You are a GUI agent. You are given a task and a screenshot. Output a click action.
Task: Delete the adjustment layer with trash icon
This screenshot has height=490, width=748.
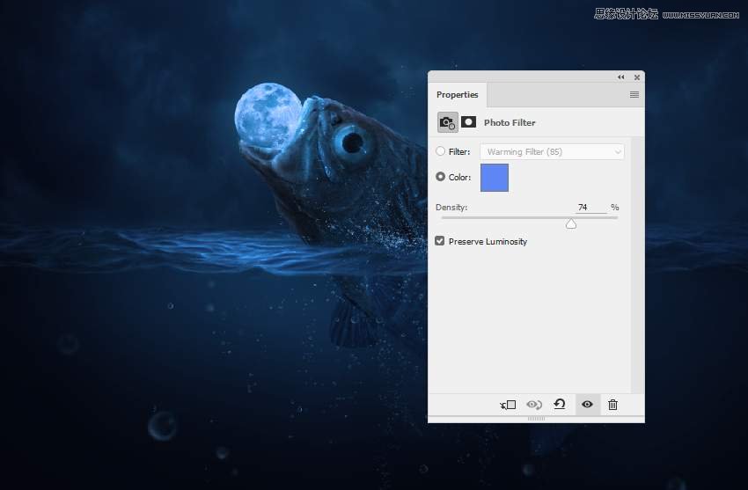coord(613,405)
